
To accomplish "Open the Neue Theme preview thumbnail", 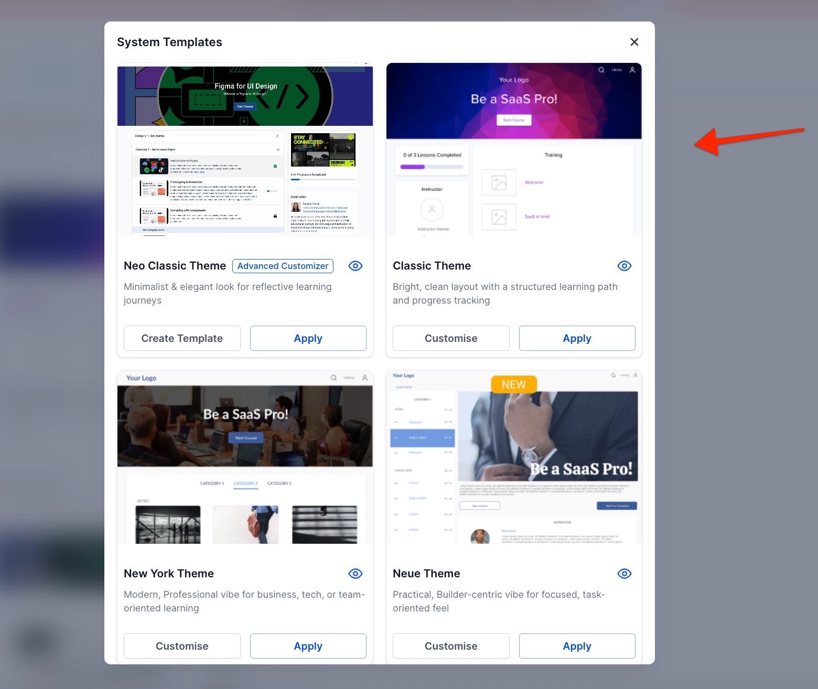I will pyautogui.click(x=514, y=457).
